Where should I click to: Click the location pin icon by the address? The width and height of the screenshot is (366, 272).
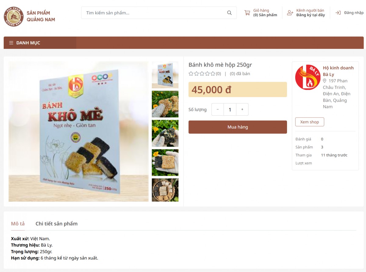(325, 81)
